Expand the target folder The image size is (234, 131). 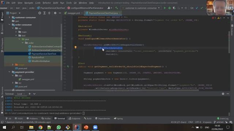click(x=13, y=65)
